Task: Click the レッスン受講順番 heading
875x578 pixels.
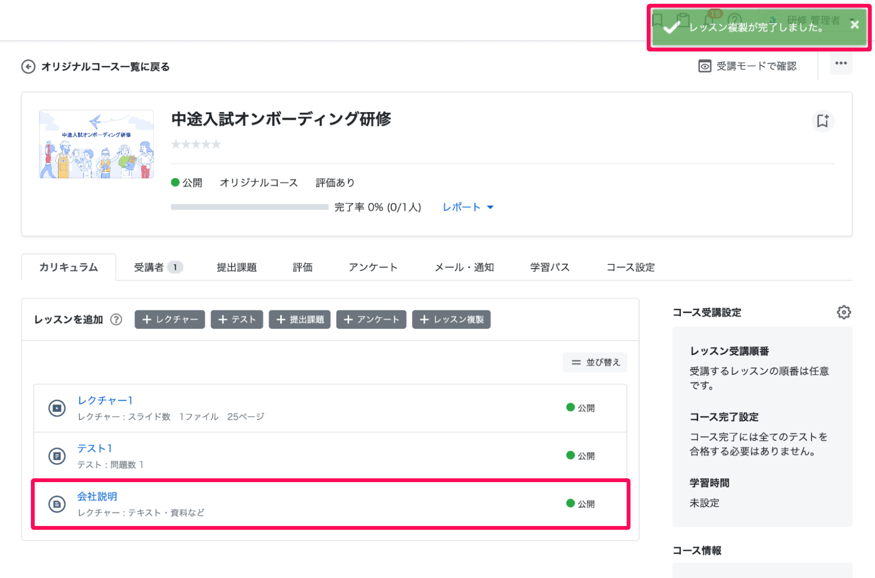Action: [x=729, y=351]
